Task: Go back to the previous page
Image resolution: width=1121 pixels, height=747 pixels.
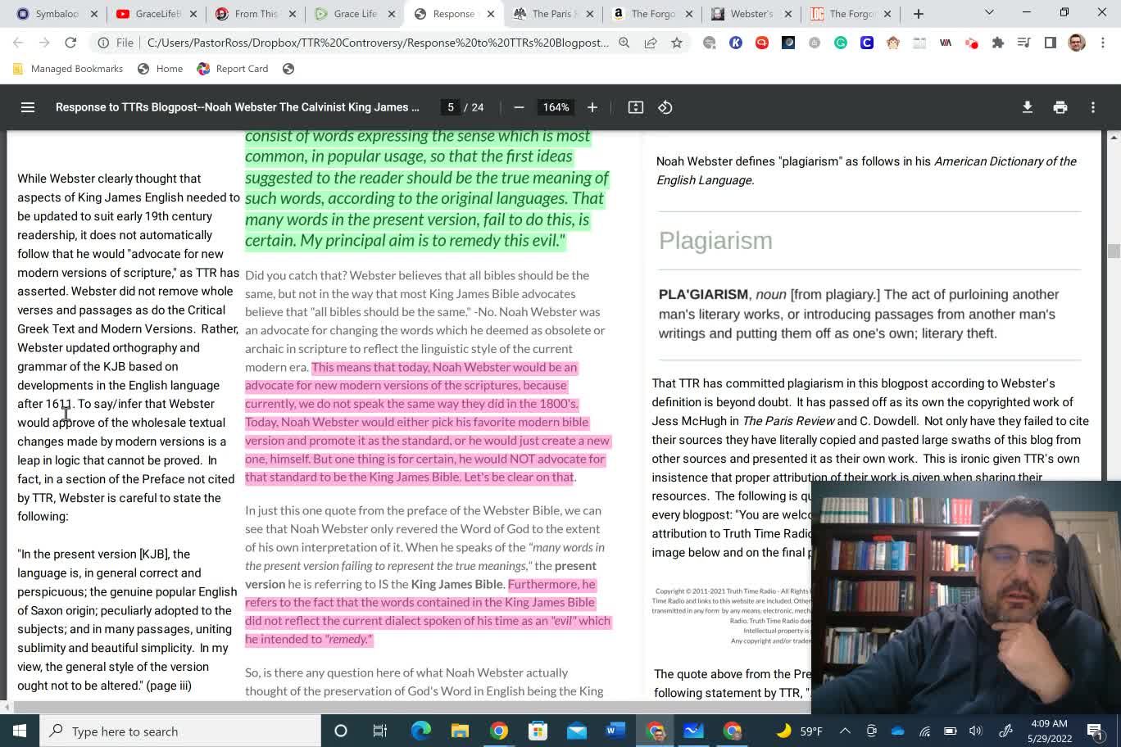Action: point(18,43)
